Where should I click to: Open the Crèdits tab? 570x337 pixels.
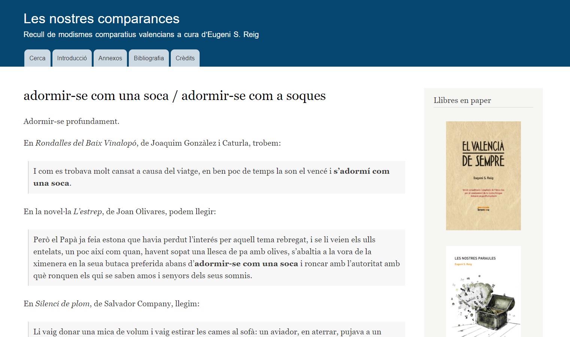pyautogui.click(x=185, y=58)
